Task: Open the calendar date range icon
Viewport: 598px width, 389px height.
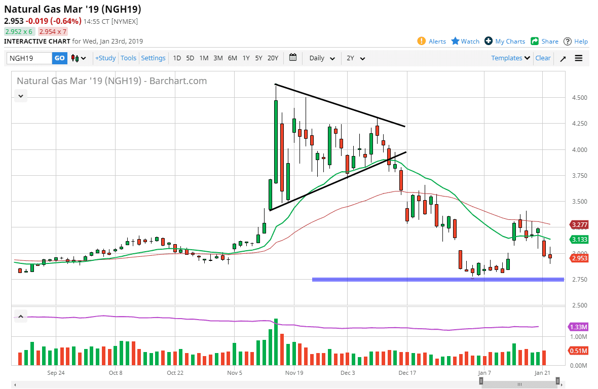Action: (x=293, y=58)
